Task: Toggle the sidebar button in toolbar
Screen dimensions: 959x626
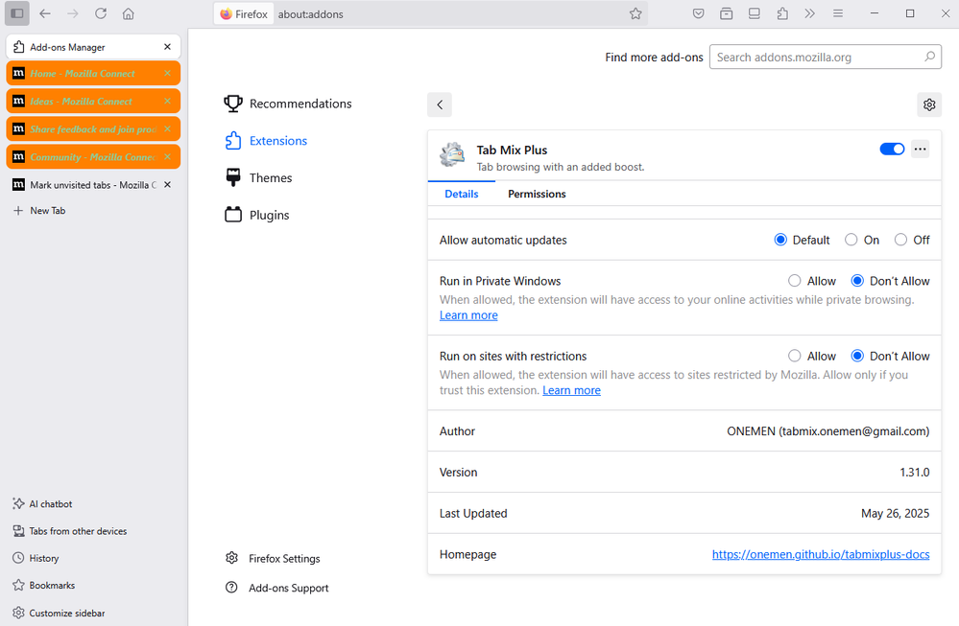Action: [x=17, y=13]
